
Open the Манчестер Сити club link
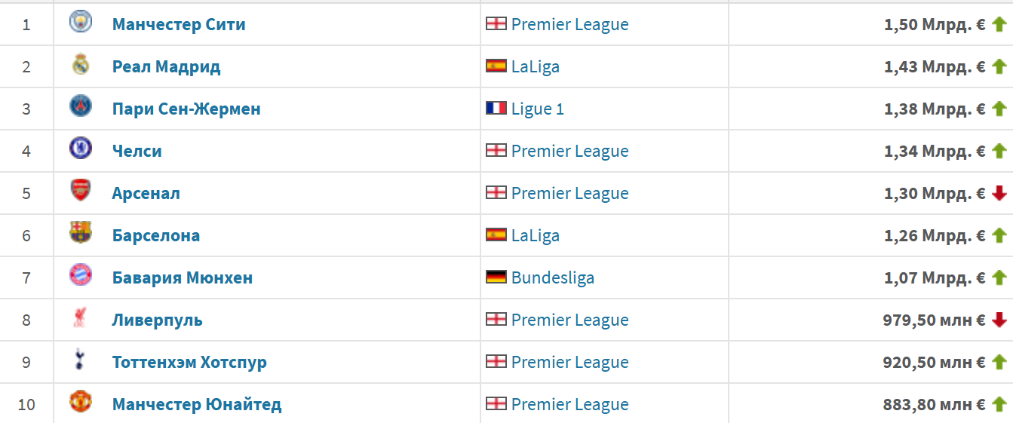[179, 24]
